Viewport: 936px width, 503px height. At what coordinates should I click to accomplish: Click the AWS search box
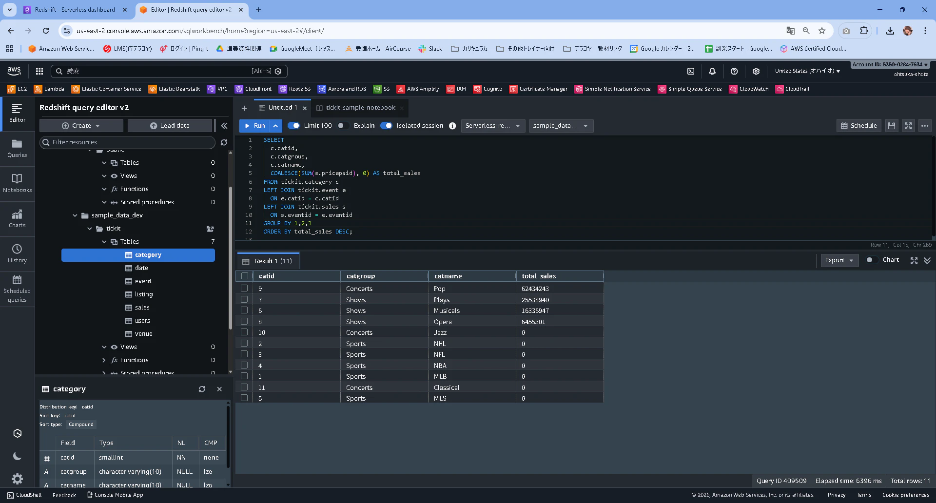[x=169, y=71]
